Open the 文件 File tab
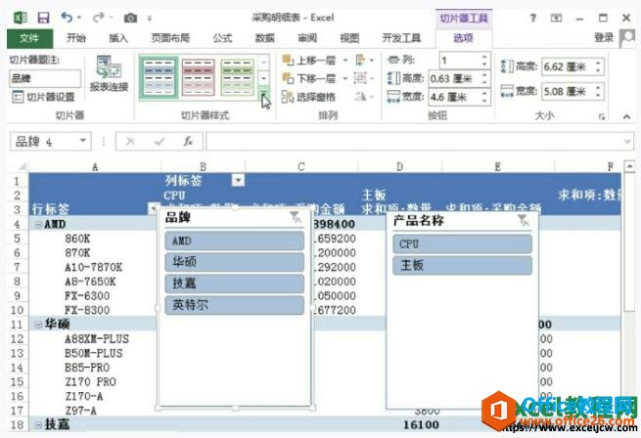641x438 pixels. [29, 38]
